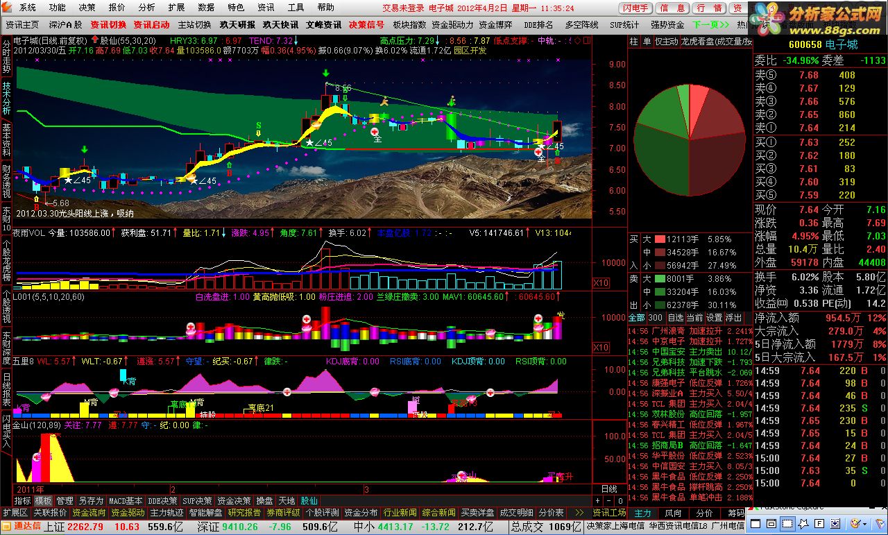Click the 行业新闻 bottom tab
The height and width of the screenshot is (535, 888).
pyautogui.click(x=400, y=513)
